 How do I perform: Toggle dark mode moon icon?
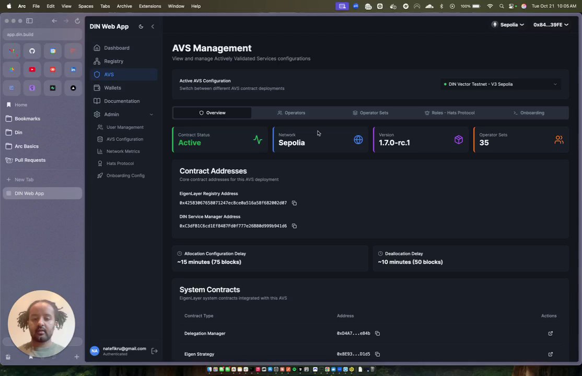[x=141, y=26]
